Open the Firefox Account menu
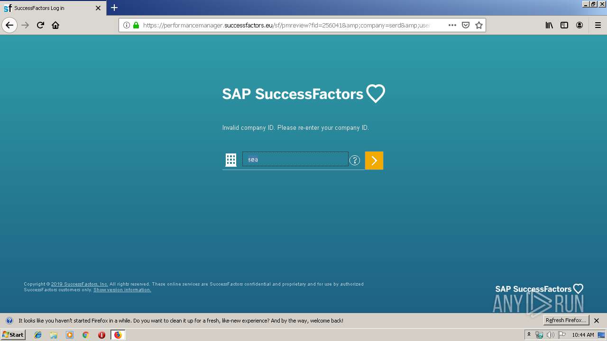The height and width of the screenshot is (341, 607). 579,25
